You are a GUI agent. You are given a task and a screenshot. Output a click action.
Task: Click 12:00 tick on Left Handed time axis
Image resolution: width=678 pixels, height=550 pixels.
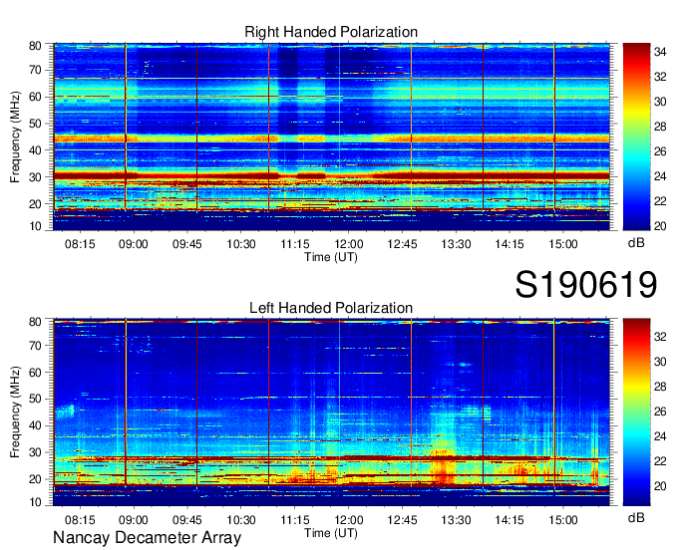click(x=349, y=520)
